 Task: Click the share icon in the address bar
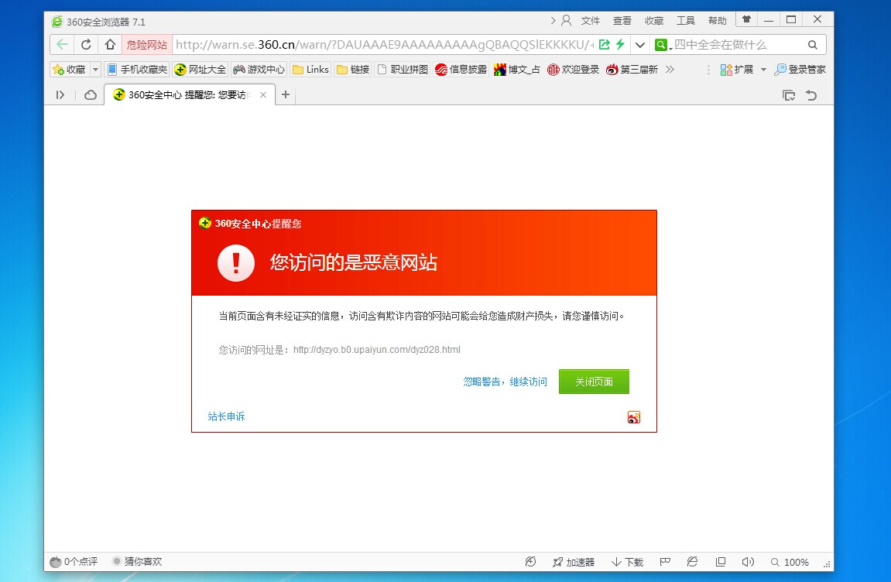point(605,45)
